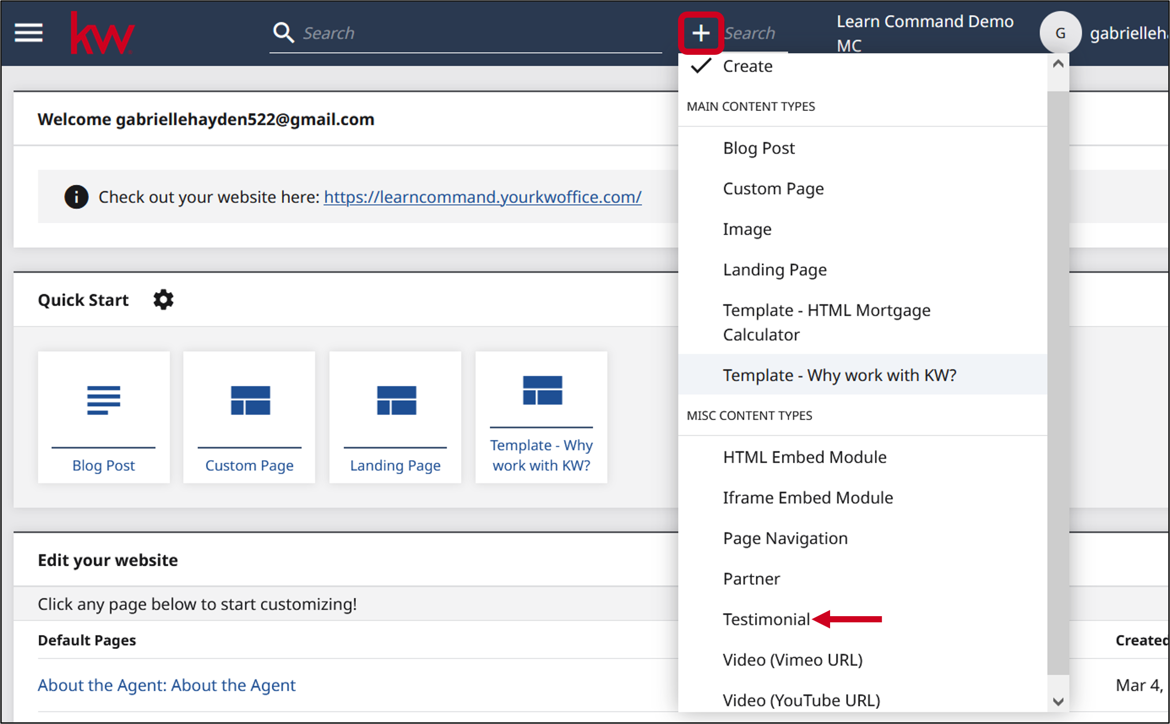Choose Landing Page from Create menu
Screen dimensions: 1170x724
[863, 270]
